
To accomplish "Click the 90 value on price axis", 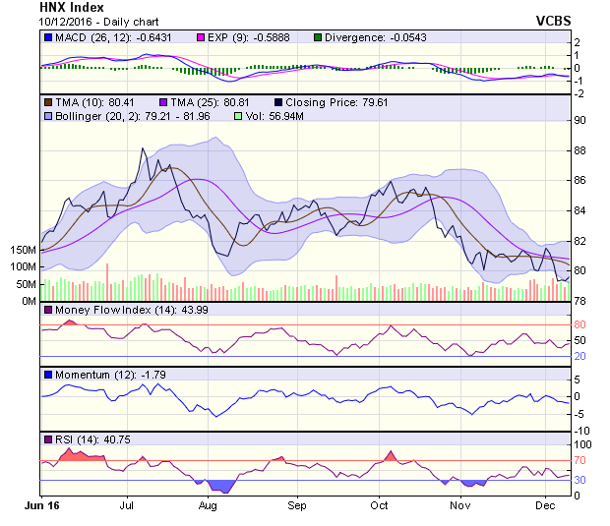I will point(580,120).
